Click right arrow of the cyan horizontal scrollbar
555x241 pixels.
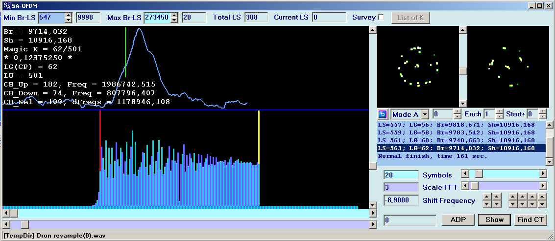click(x=373, y=214)
